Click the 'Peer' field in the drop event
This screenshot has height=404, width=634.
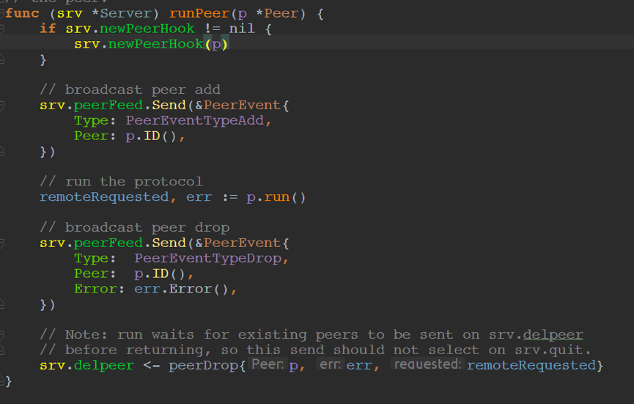click(91, 273)
